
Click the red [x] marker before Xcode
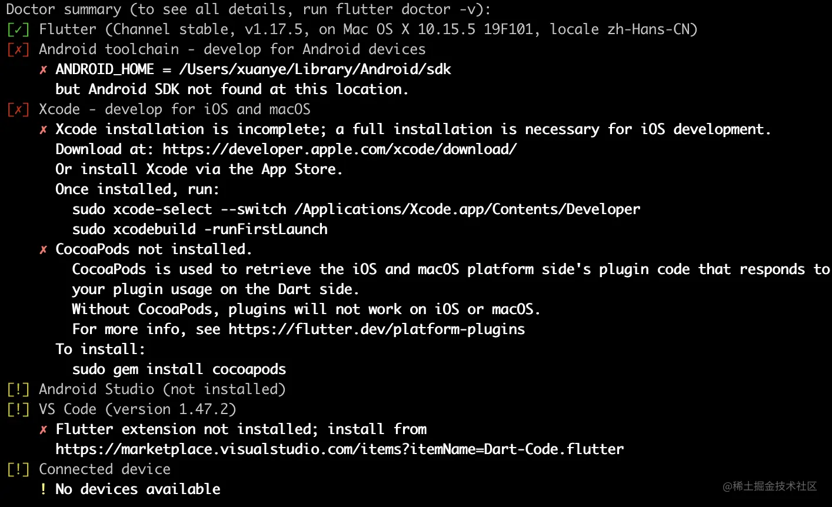coord(18,109)
